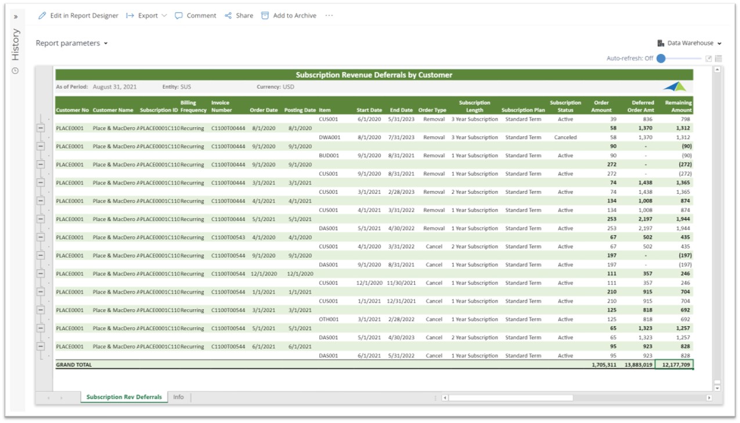Toggle the Auto-refresh switch
Image resolution: width=740 pixels, height=423 pixels.
pyautogui.click(x=662, y=59)
